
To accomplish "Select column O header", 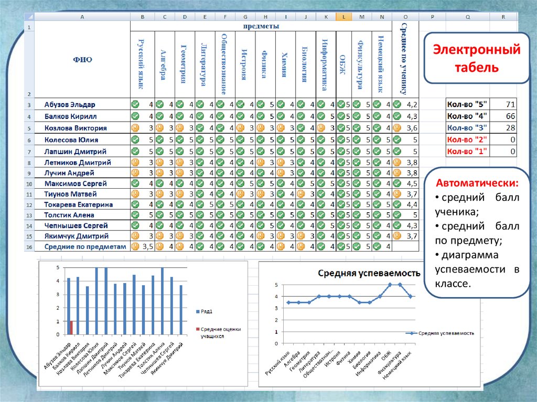I will tap(405, 17).
